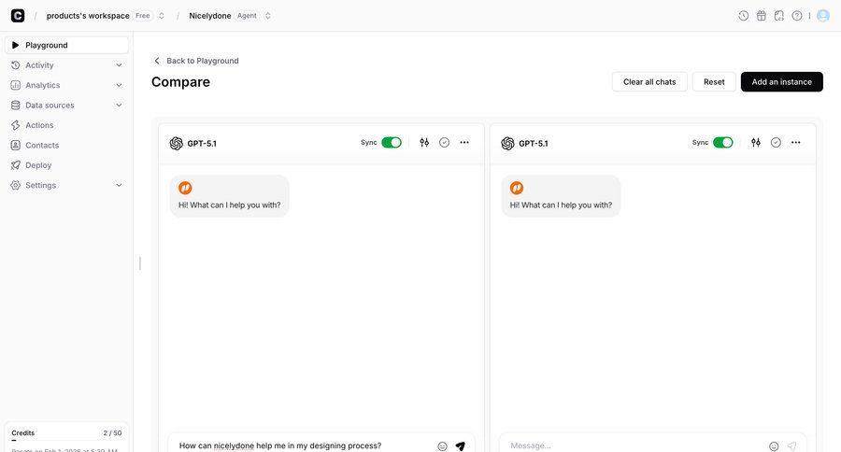Expand the Data sources sidebar section

coord(119,106)
